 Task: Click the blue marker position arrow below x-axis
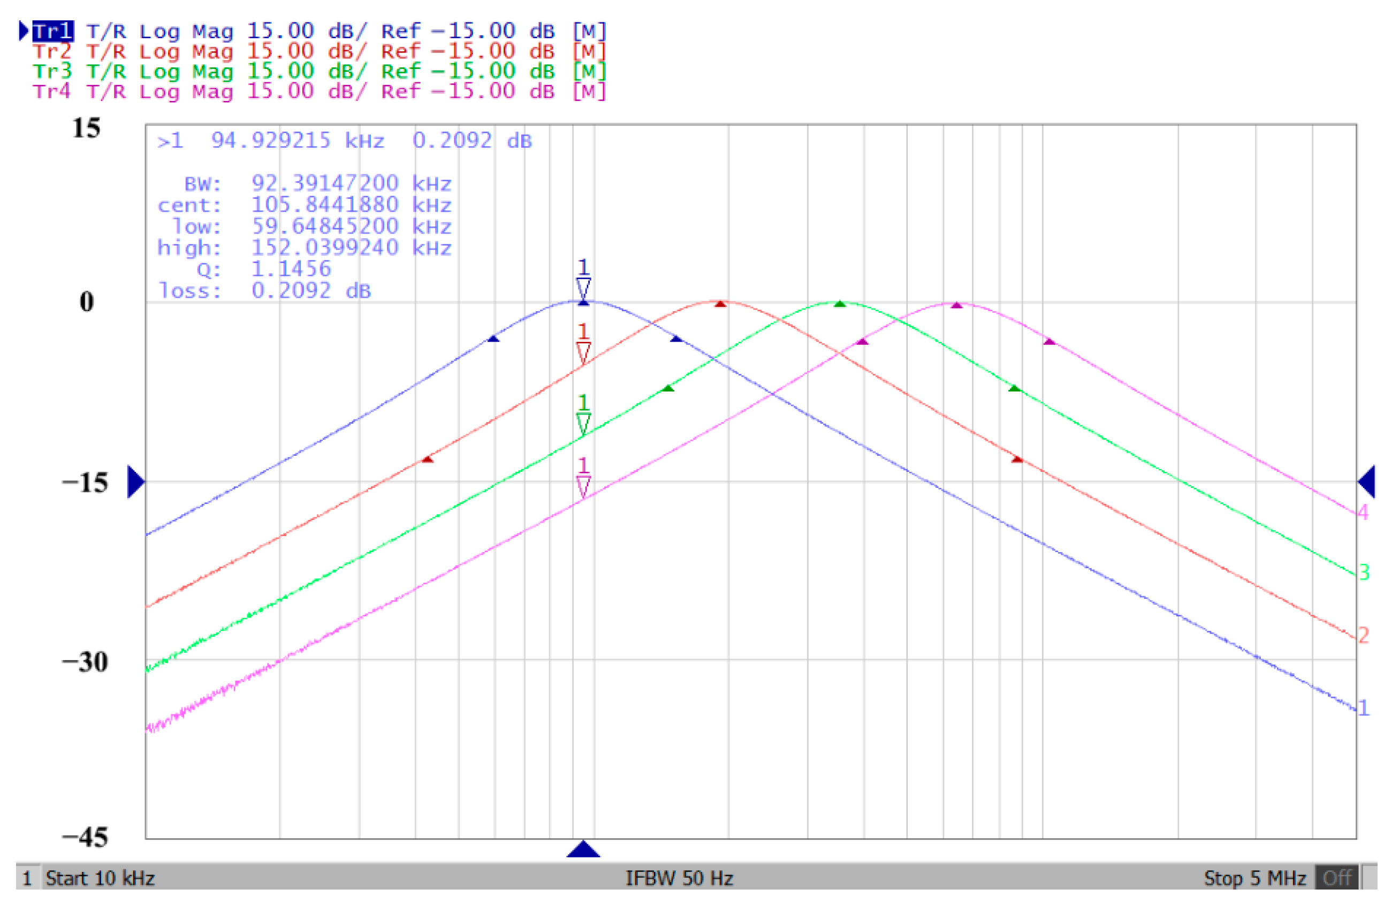point(583,849)
